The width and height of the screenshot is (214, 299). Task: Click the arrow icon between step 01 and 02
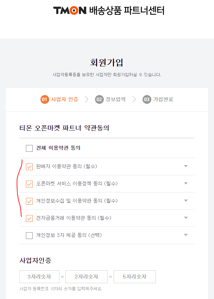tap(86, 100)
